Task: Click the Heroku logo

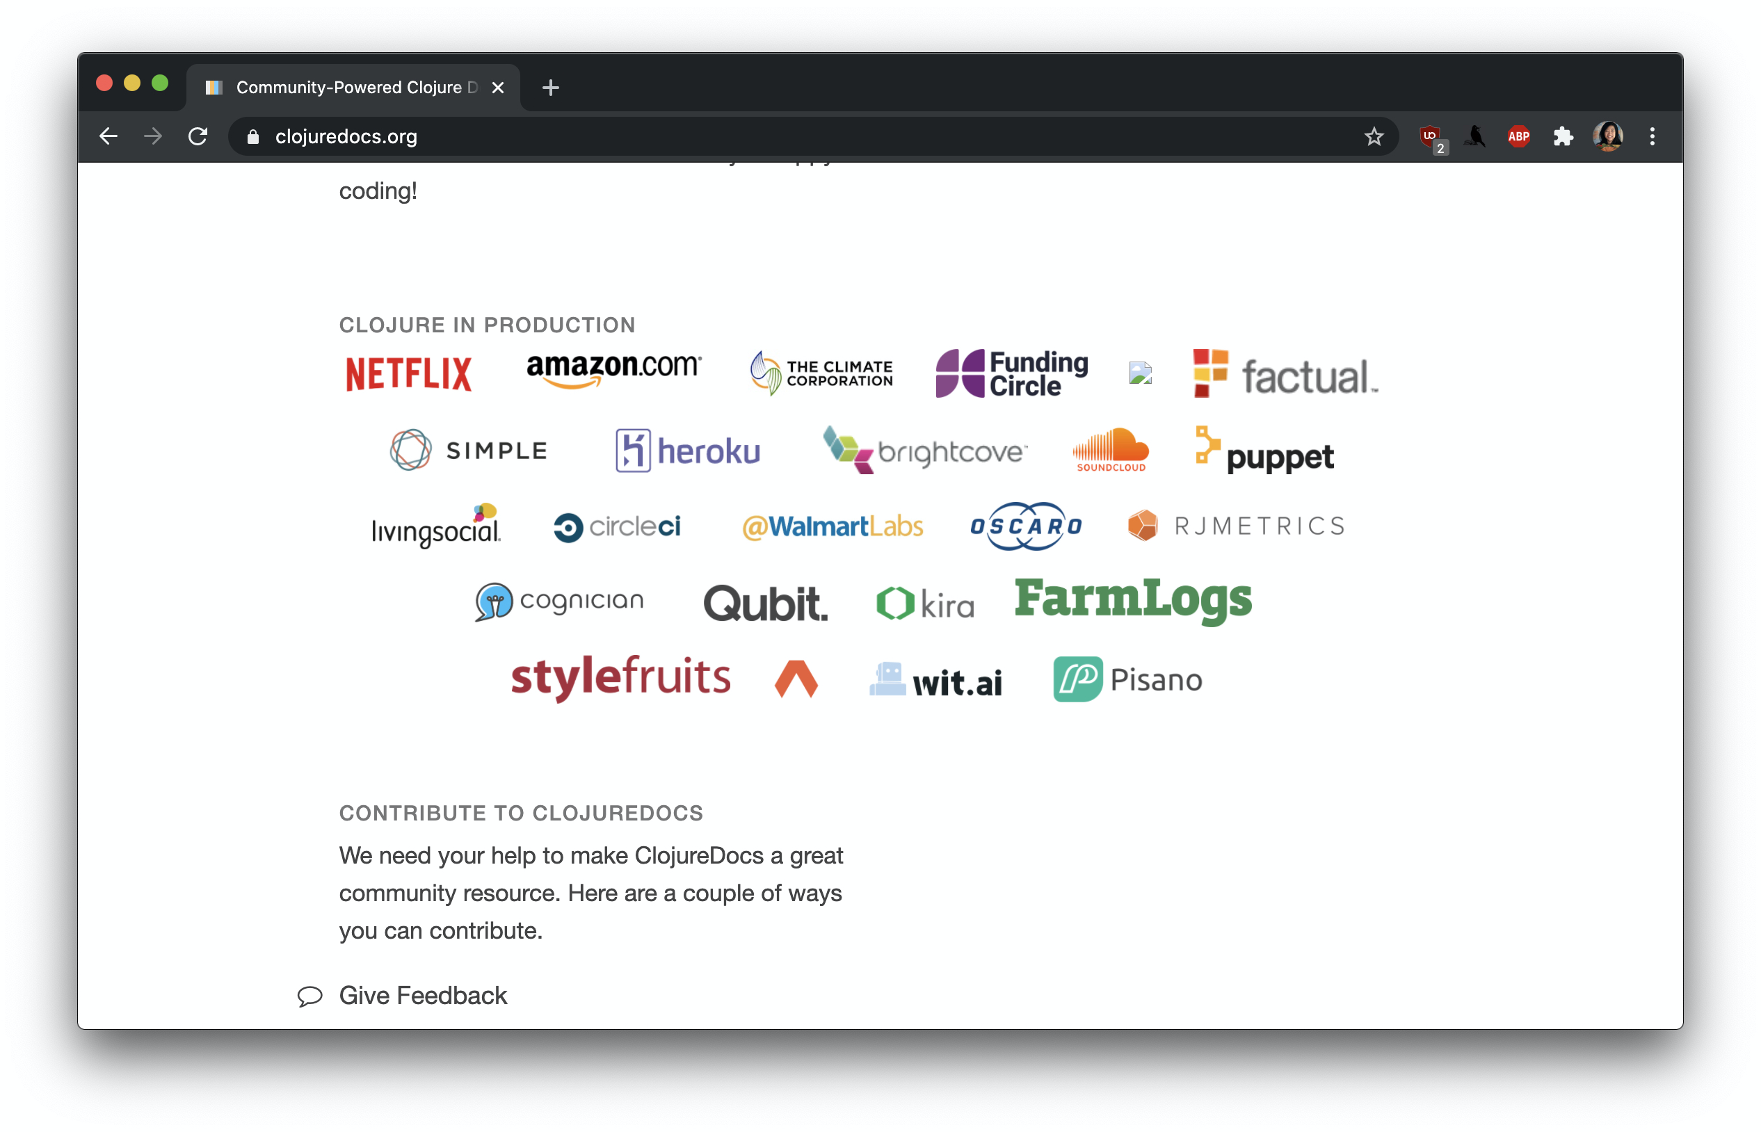Action: [686, 451]
